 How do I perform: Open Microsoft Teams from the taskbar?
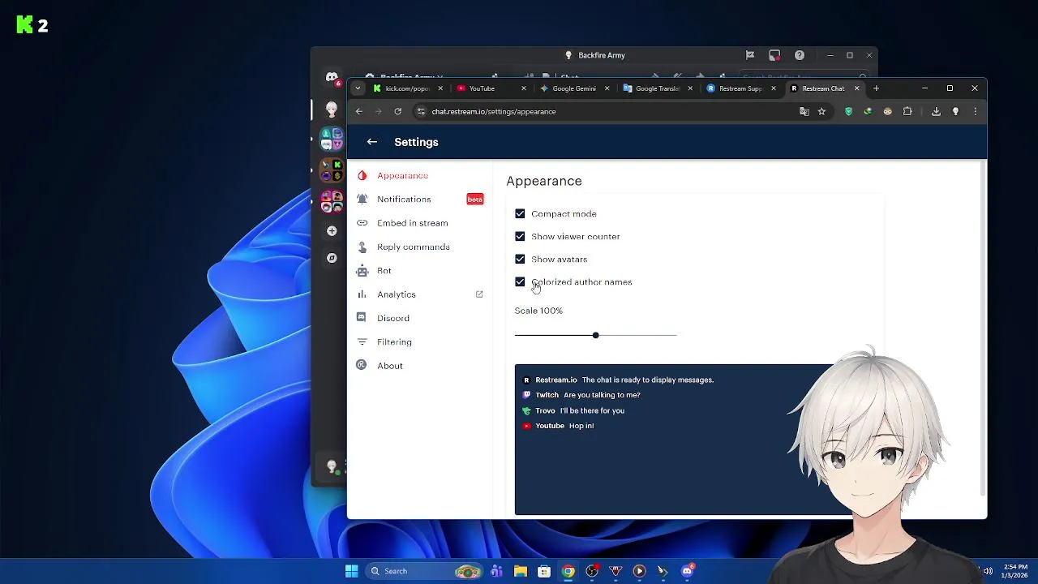coord(496,571)
